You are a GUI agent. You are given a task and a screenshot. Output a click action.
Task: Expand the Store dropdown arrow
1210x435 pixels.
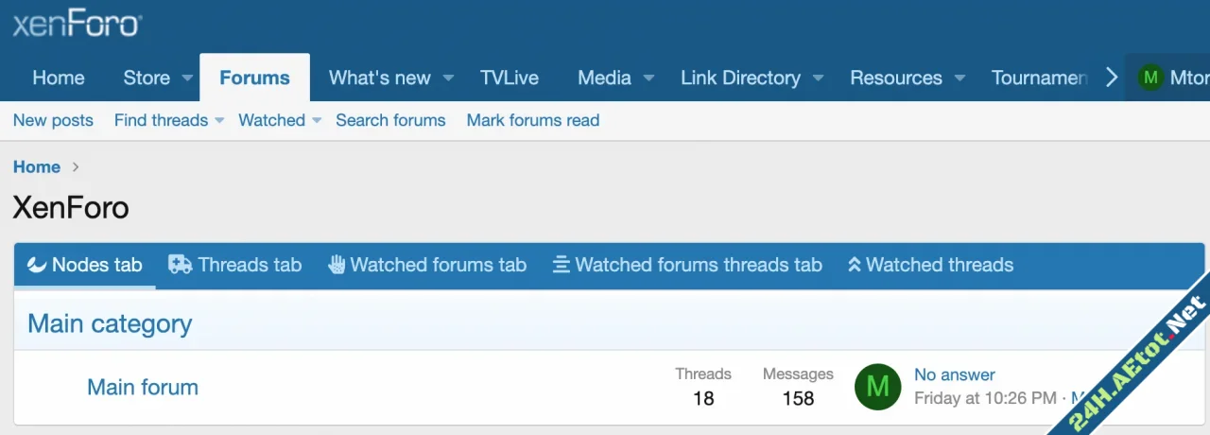pyautogui.click(x=186, y=78)
